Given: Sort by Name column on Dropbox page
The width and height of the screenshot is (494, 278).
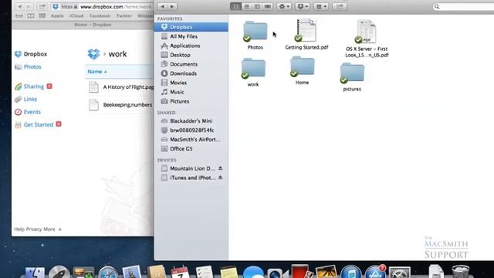Looking at the screenshot, I should pyautogui.click(x=96, y=72).
